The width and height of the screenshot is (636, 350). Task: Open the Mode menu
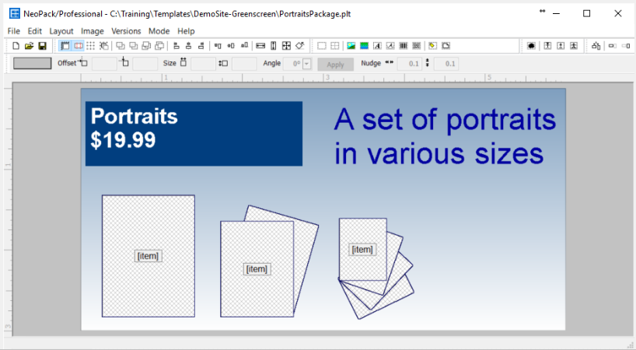[159, 31]
